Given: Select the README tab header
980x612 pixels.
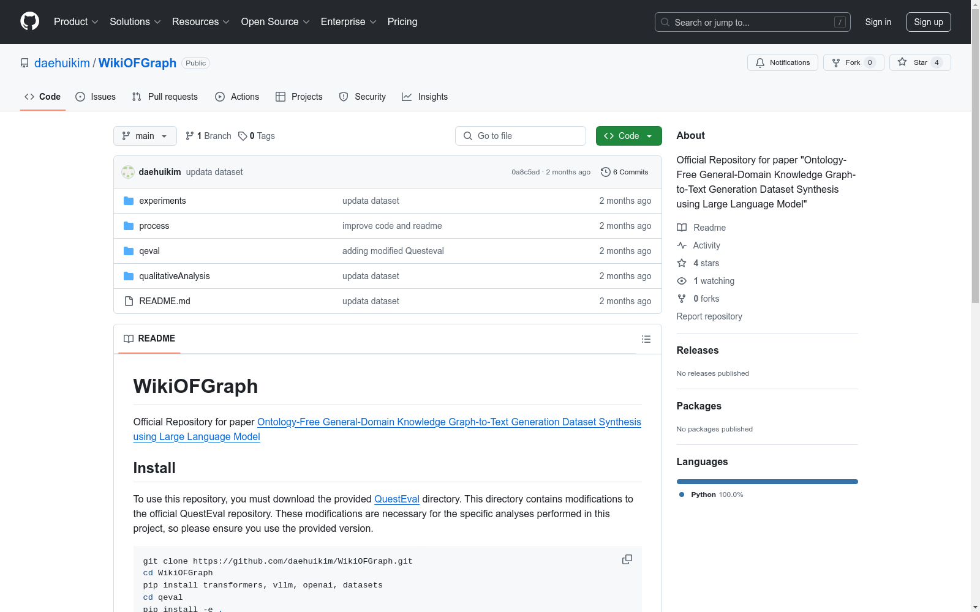Looking at the screenshot, I should pyautogui.click(x=149, y=338).
